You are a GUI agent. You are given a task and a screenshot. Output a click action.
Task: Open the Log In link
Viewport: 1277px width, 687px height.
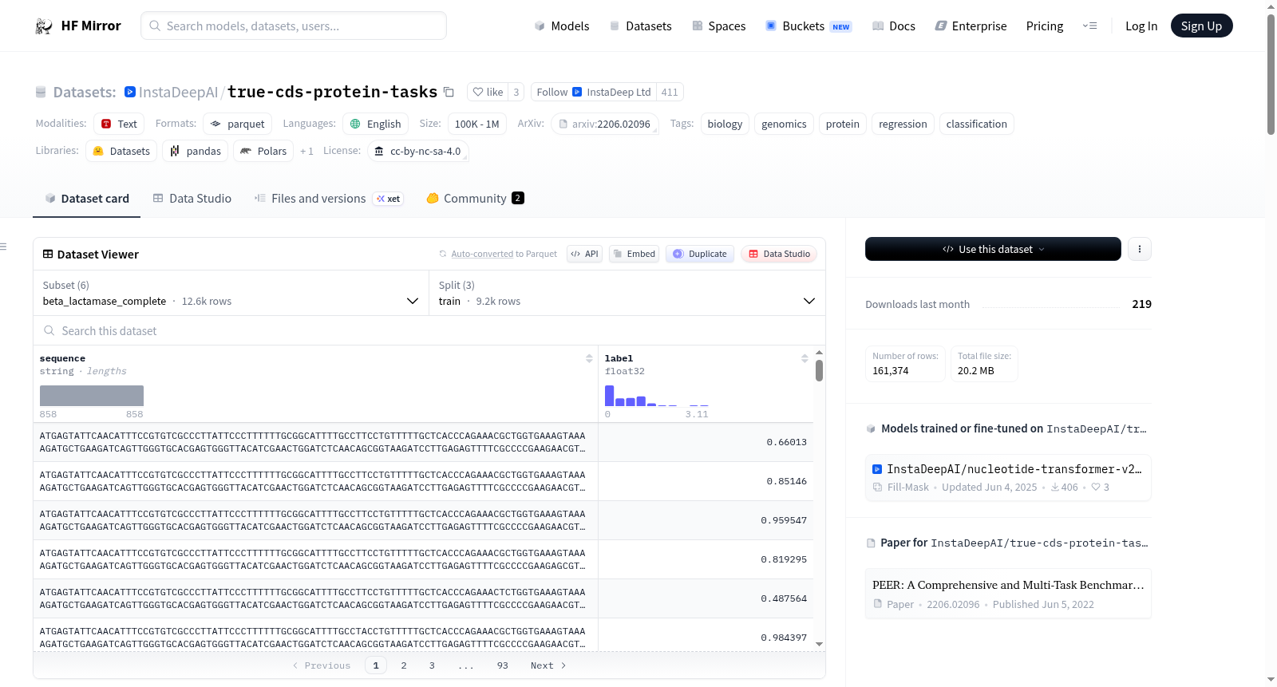click(1141, 26)
